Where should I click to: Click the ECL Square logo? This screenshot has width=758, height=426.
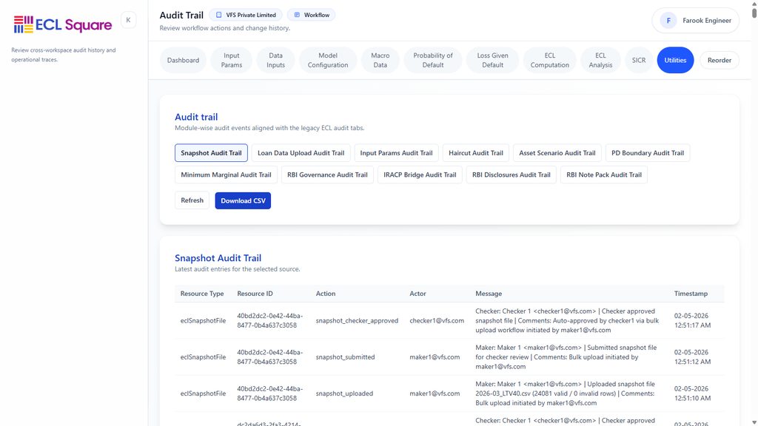63,24
